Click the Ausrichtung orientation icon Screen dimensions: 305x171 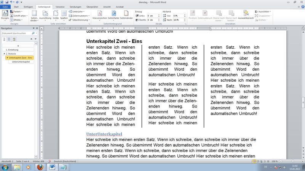point(45,15)
